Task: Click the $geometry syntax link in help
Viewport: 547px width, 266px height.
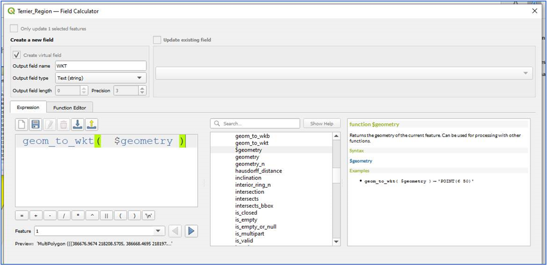Action: [x=361, y=161]
